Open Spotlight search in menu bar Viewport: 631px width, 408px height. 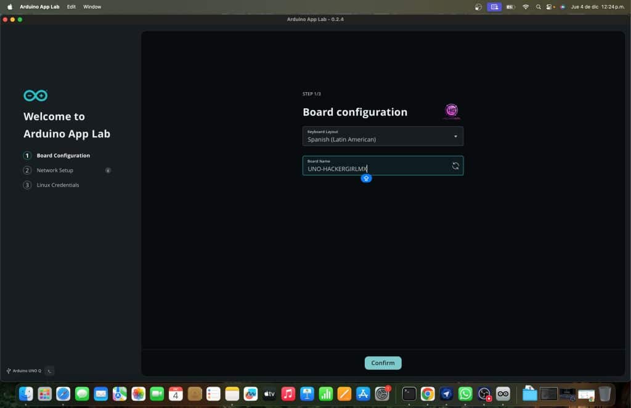(538, 7)
